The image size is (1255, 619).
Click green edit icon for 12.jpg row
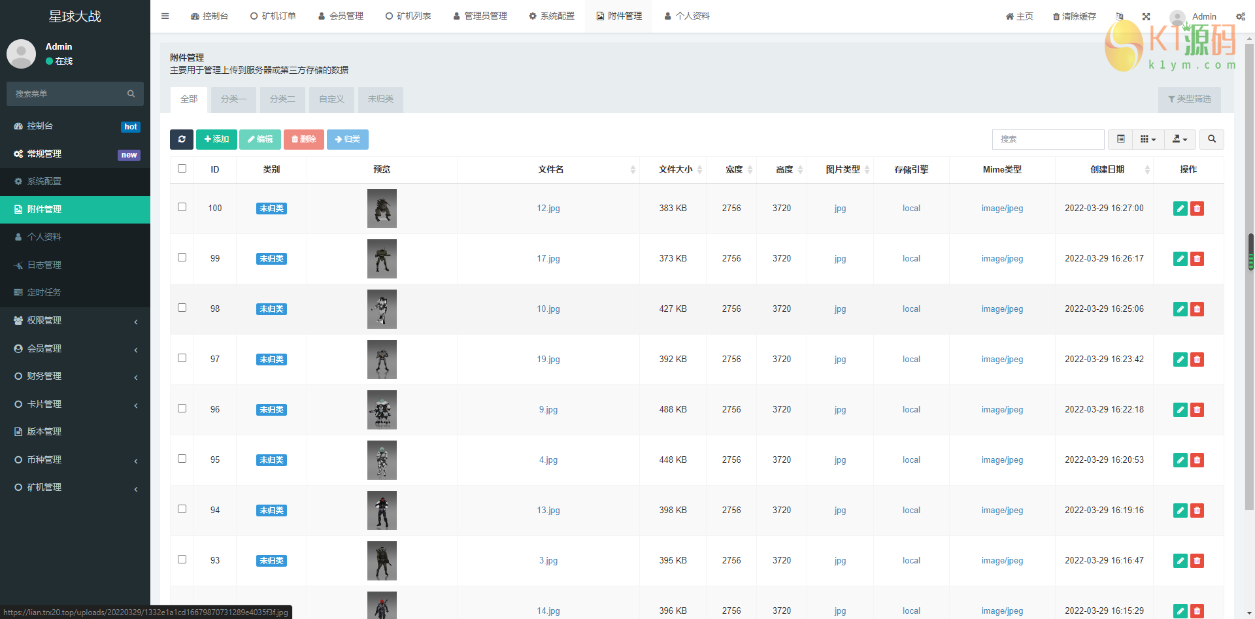(x=1180, y=209)
